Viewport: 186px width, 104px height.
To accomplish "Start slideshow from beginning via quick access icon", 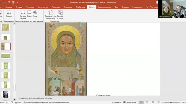I will [13, 2].
